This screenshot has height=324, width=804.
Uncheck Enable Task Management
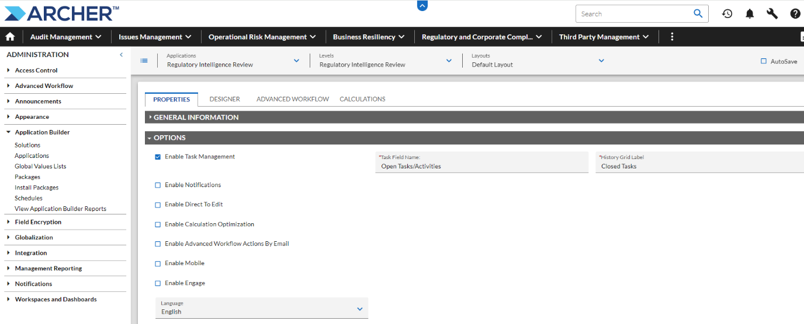[158, 157]
